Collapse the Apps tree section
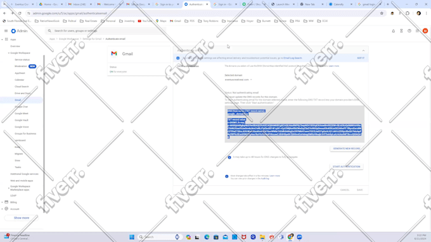 pyautogui.click(x=2, y=39)
